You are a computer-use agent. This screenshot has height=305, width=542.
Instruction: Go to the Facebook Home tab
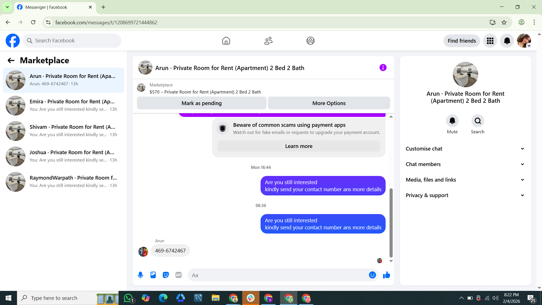(226, 41)
